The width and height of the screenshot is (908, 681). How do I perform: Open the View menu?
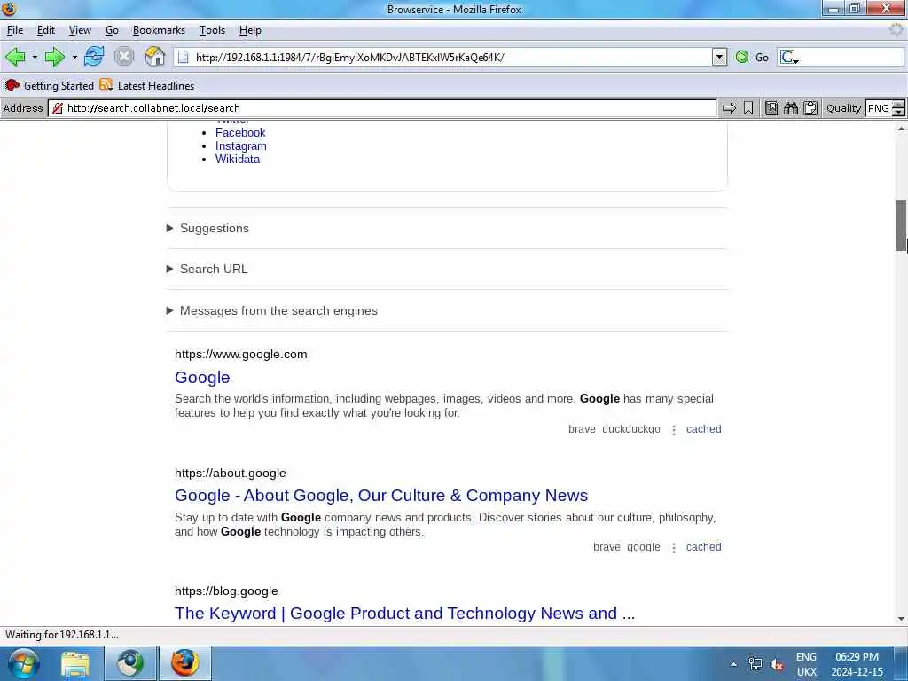point(80,30)
